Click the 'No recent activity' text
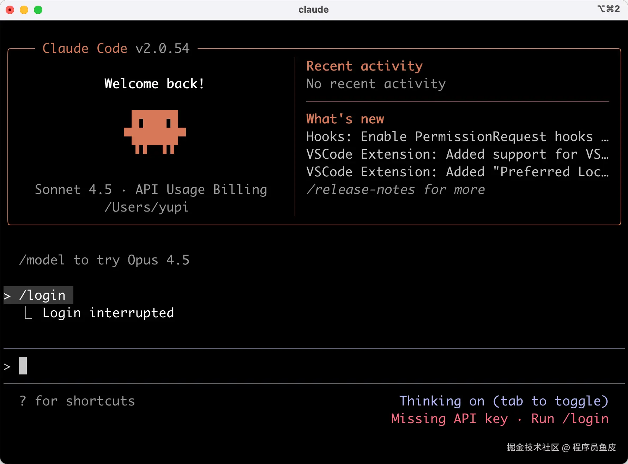Image resolution: width=628 pixels, height=464 pixels. (376, 84)
